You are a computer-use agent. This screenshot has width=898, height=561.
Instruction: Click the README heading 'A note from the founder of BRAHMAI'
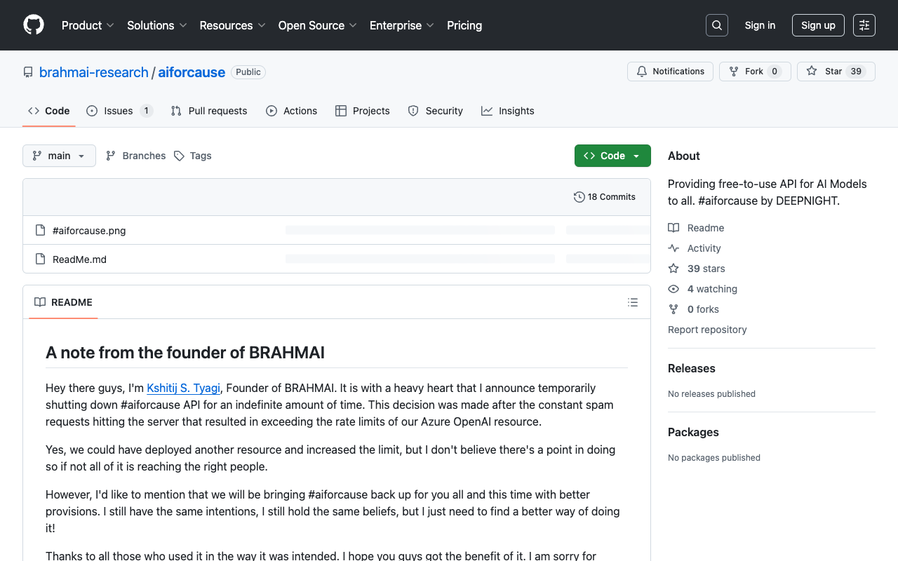click(185, 352)
